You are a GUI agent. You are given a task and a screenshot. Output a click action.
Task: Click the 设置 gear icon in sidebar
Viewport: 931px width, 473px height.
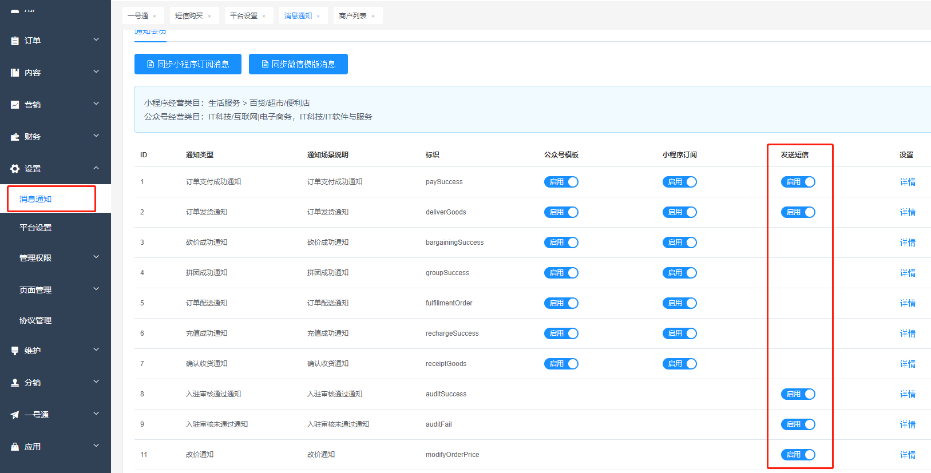(15, 169)
